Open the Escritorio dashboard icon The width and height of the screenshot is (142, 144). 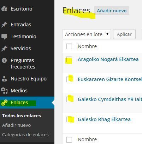coord(4,9)
